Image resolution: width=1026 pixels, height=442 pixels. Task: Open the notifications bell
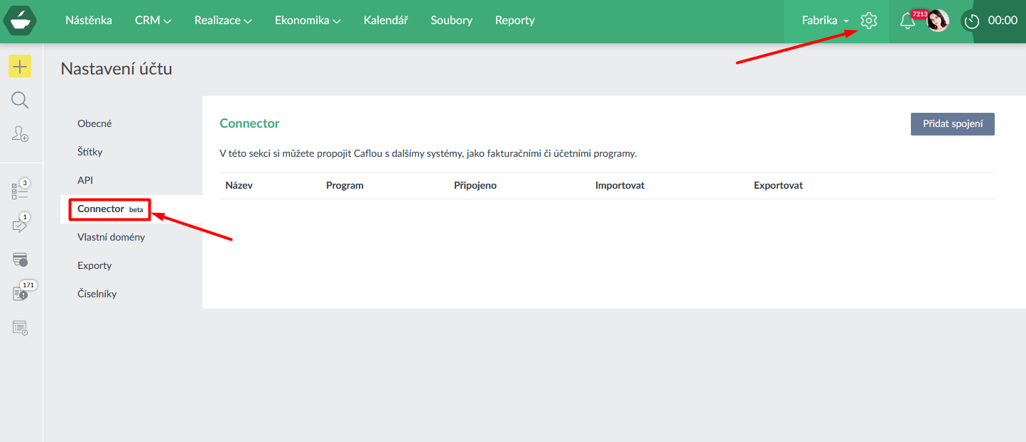point(907,21)
